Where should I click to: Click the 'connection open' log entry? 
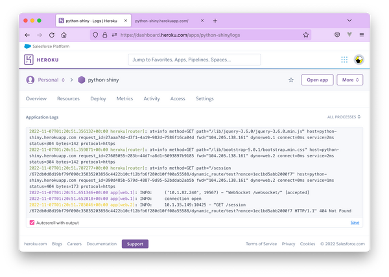(115, 199)
